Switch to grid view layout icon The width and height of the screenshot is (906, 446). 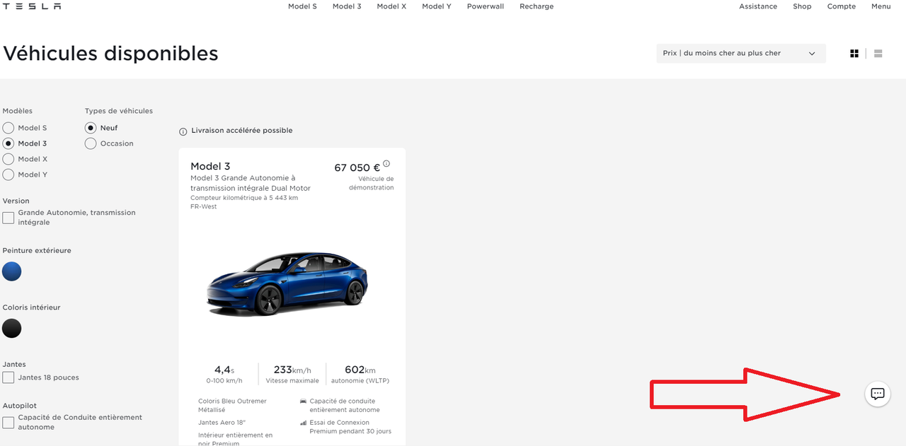click(854, 53)
